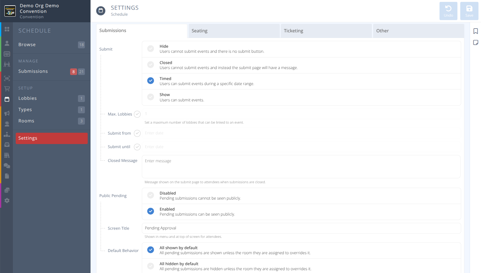This screenshot has height=273, width=481.
Task: Open Submissions under Manage
Action: [33, 71]
